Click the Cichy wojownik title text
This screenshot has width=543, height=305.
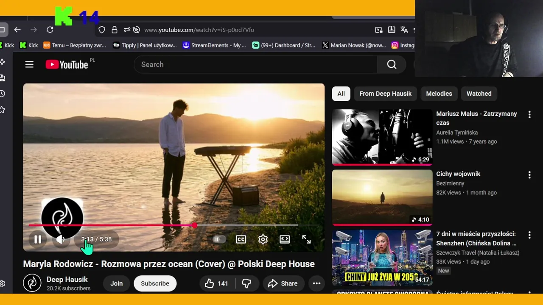point(458,174)
